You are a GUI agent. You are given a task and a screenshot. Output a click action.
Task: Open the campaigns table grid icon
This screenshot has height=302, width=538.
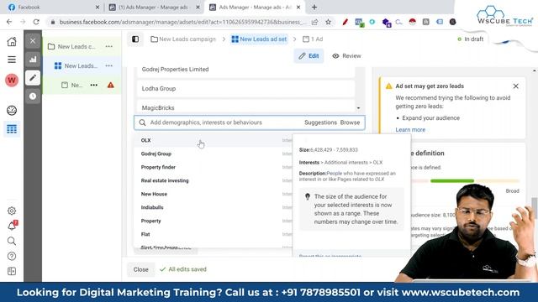(x=12, y=129)
